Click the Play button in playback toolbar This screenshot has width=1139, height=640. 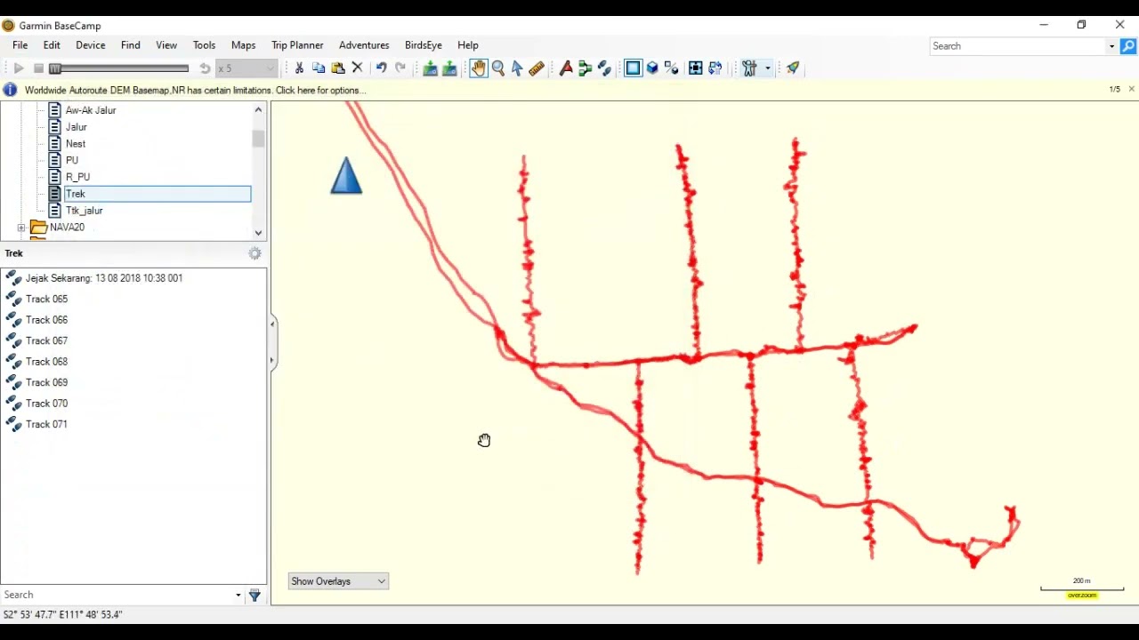click(19, 68)
